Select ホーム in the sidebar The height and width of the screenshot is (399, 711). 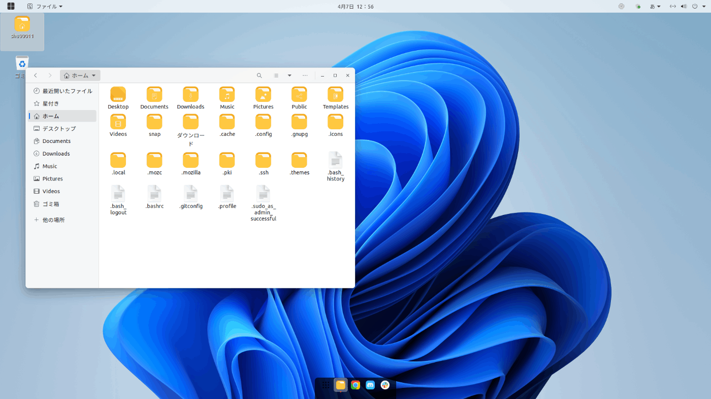62,116
